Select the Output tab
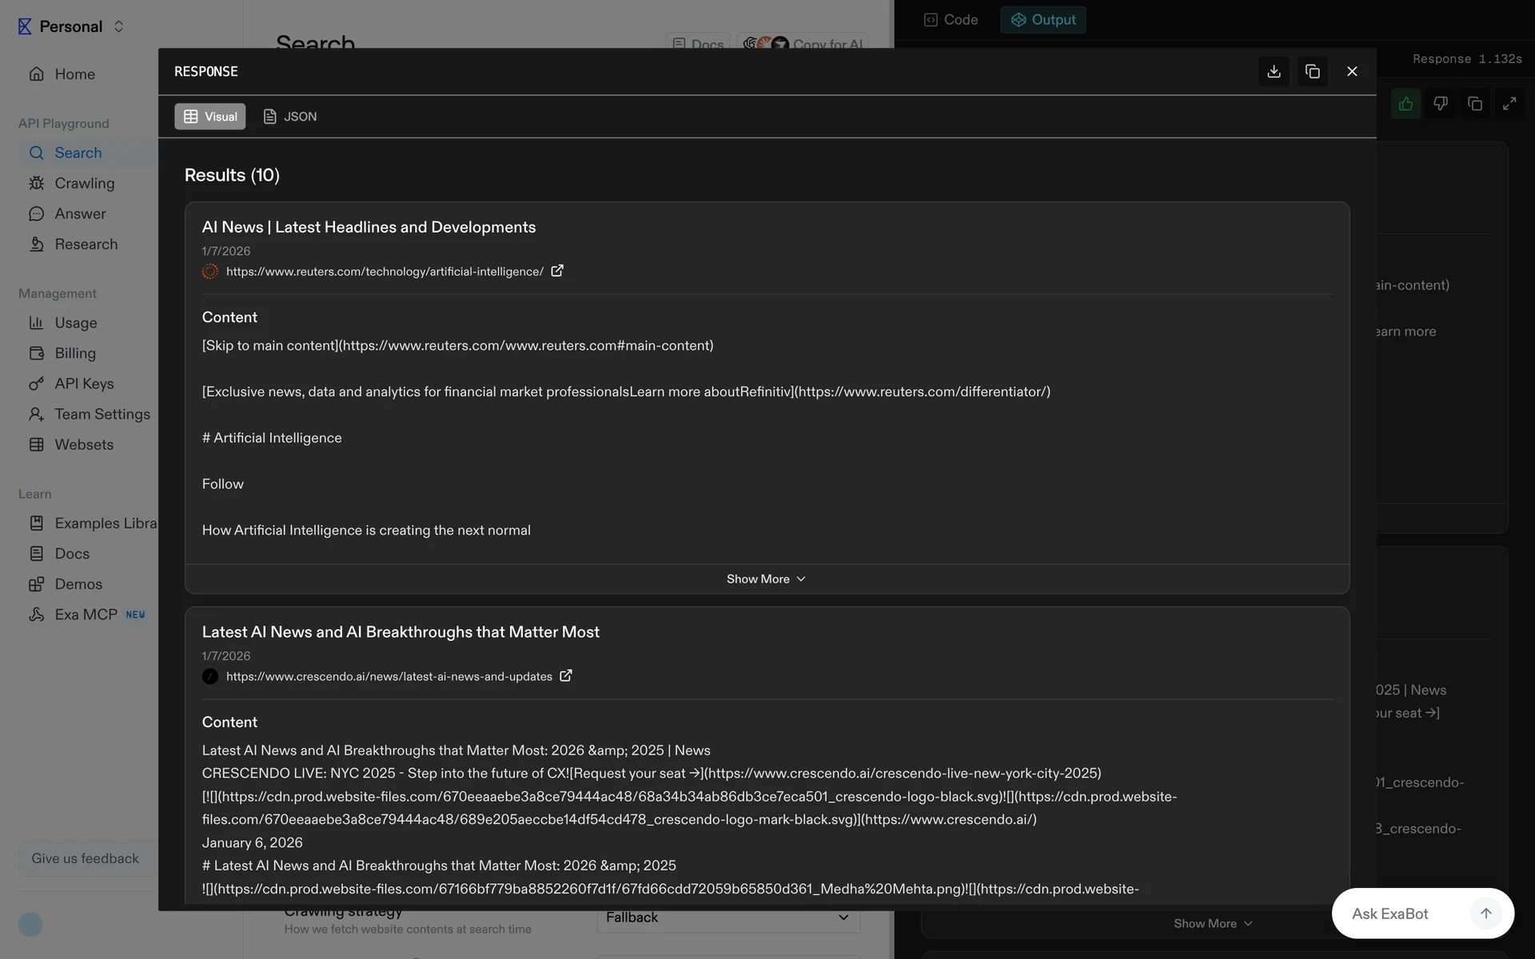The height and width of the screenshot is (959, 1535). pos(1043,20)
